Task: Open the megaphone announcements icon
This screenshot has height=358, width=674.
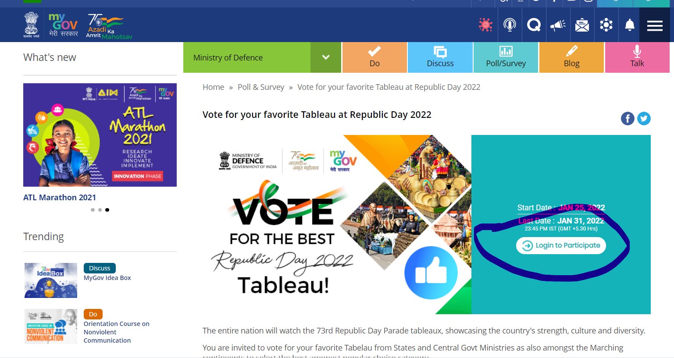Action: pyautogui.click(x=558, y=25)
